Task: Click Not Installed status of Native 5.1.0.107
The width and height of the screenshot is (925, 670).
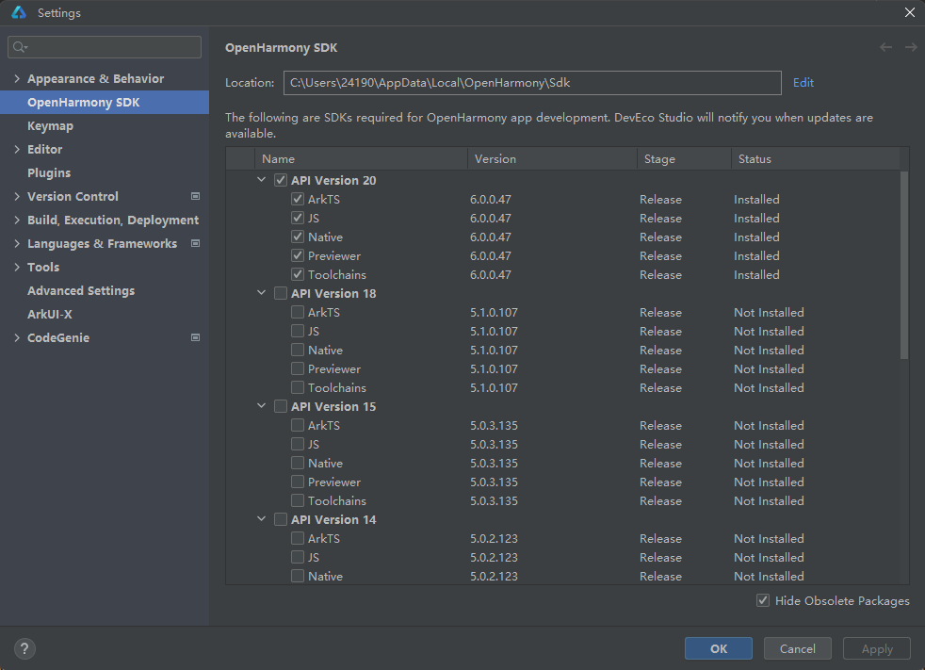Action: pyautogui.click(x=769, y=350)
